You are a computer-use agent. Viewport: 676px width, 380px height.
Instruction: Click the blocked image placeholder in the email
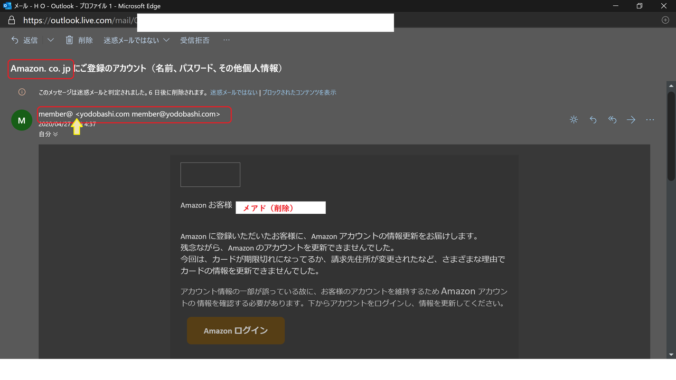pyautogui.click(x=210, y=175)
